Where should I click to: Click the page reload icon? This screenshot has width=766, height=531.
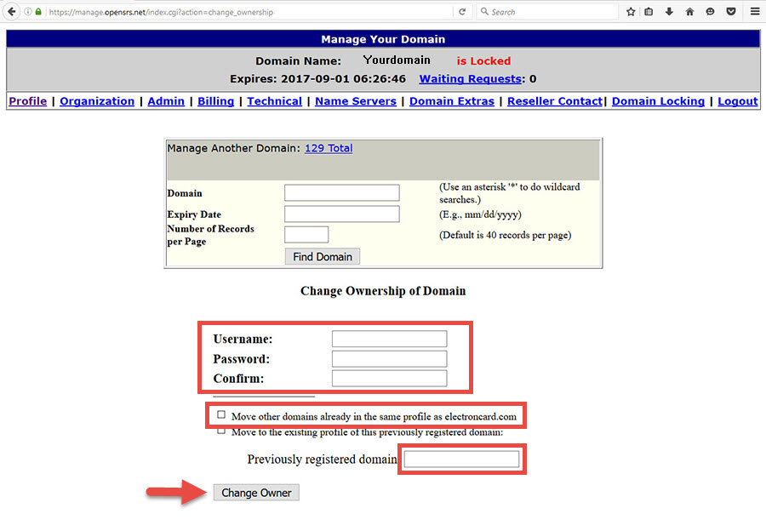click(x=462, y=12)
